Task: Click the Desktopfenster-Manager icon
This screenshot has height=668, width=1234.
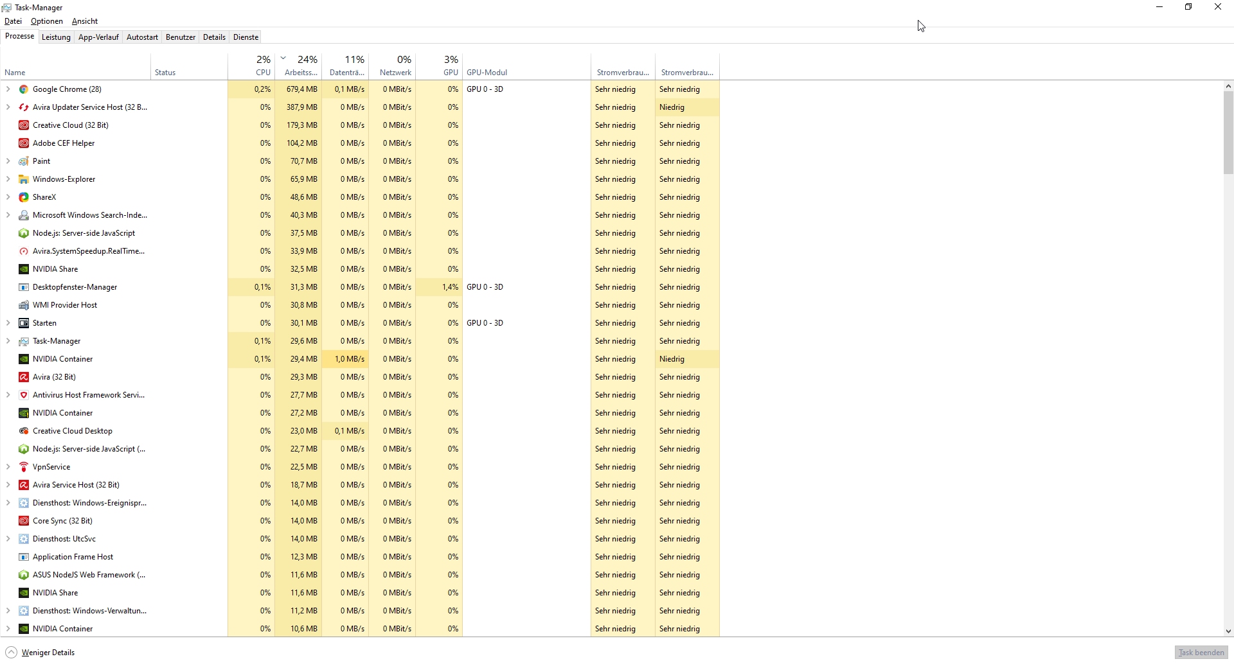Action: [24, 287]
